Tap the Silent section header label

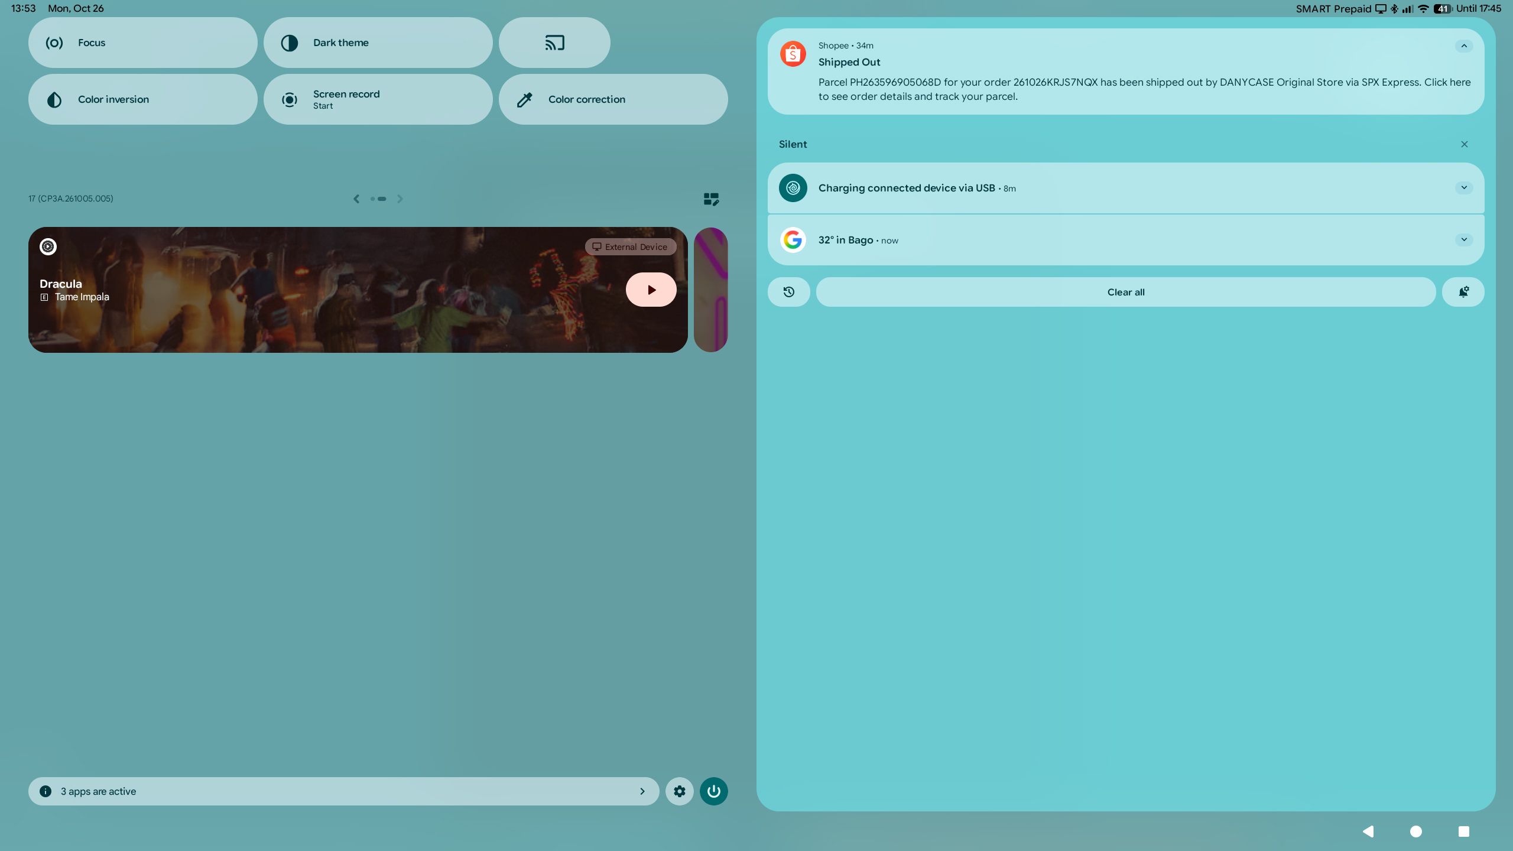pyautogui.click(x=793, y=144)
